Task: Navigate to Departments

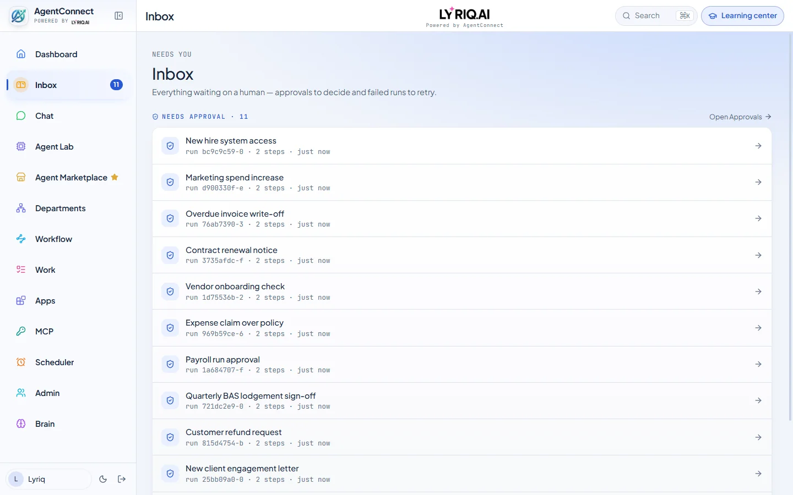Action: pos(68,208)
